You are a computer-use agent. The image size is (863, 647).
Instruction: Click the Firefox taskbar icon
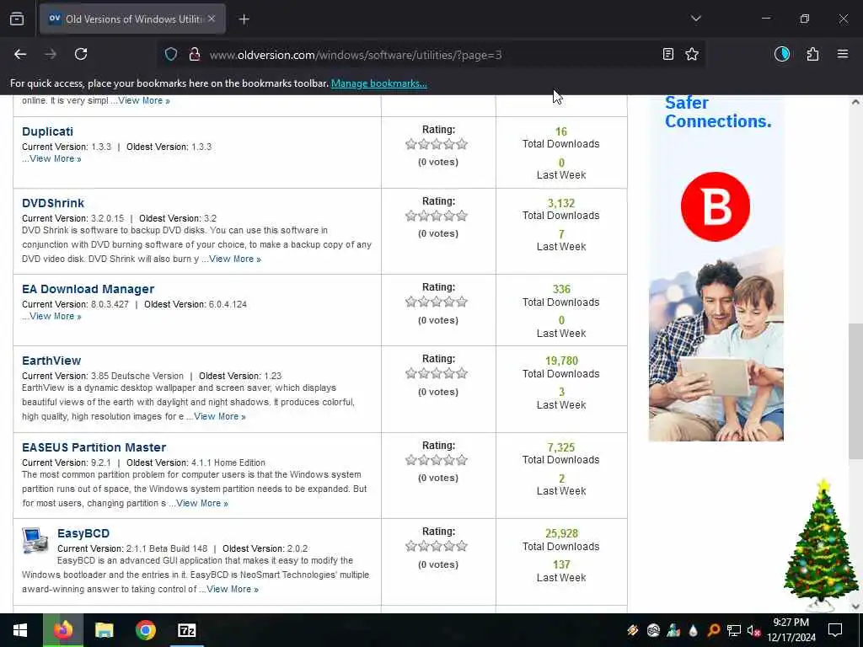[63, 630]
